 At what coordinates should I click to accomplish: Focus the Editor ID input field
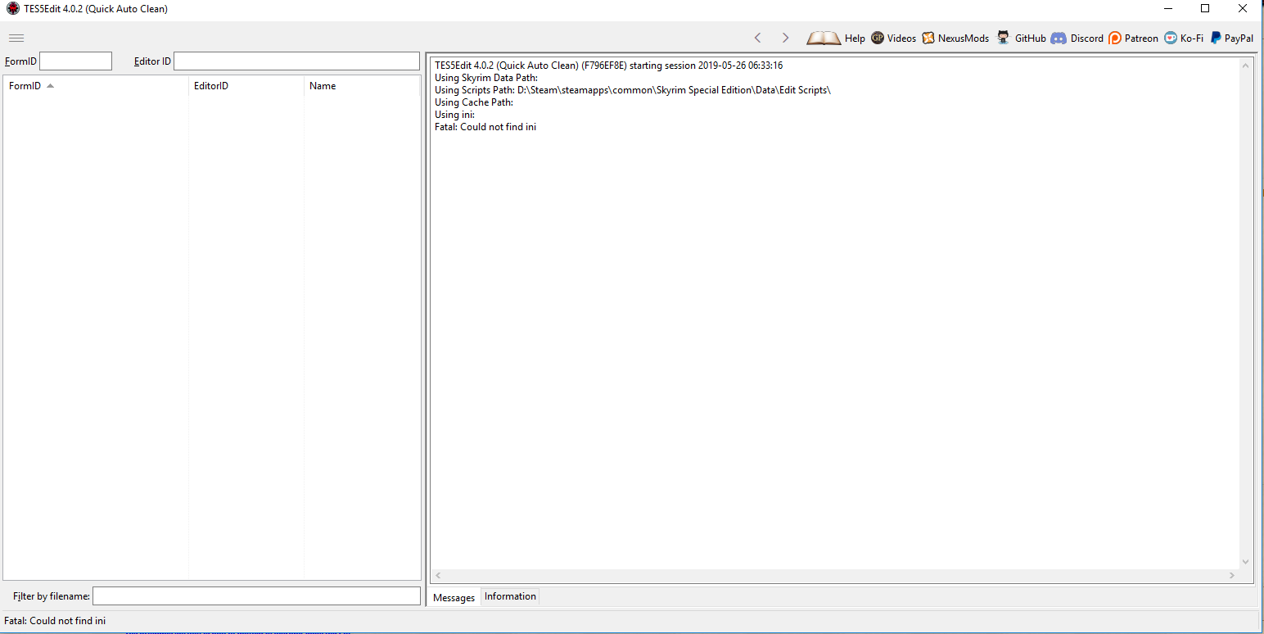[296, 61]
